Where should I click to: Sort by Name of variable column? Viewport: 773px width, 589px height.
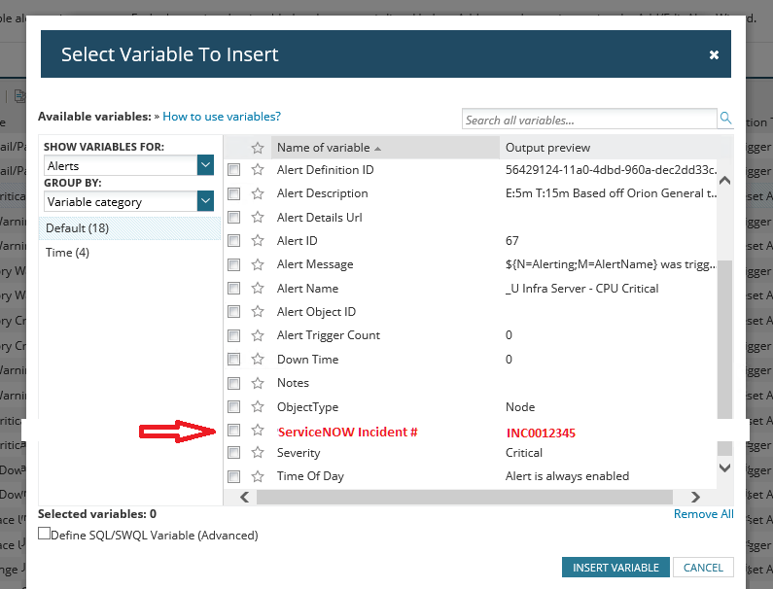[385, 148]
